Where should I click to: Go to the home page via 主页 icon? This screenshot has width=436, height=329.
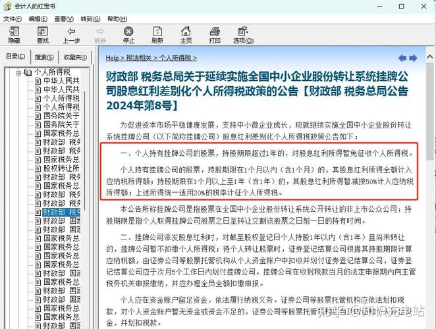coord(186,32)
